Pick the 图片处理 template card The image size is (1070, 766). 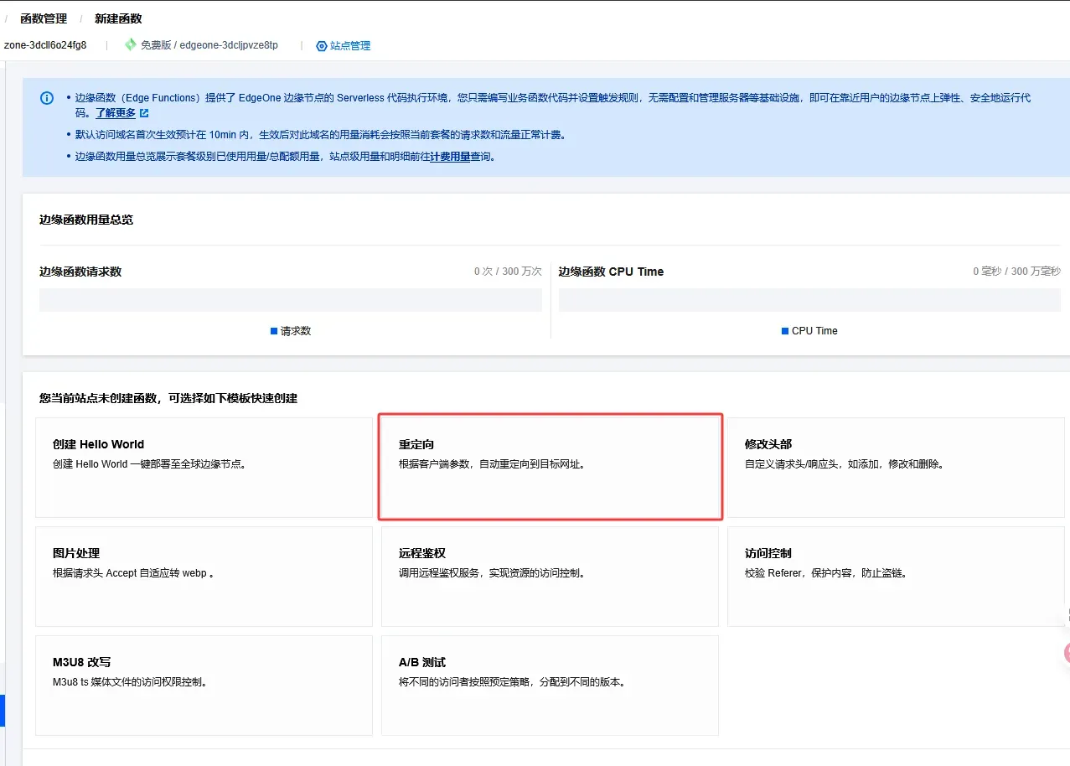click(204, 576)
